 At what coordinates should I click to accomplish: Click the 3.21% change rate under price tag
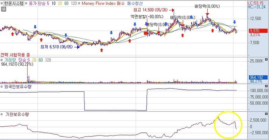pos(255,35)
